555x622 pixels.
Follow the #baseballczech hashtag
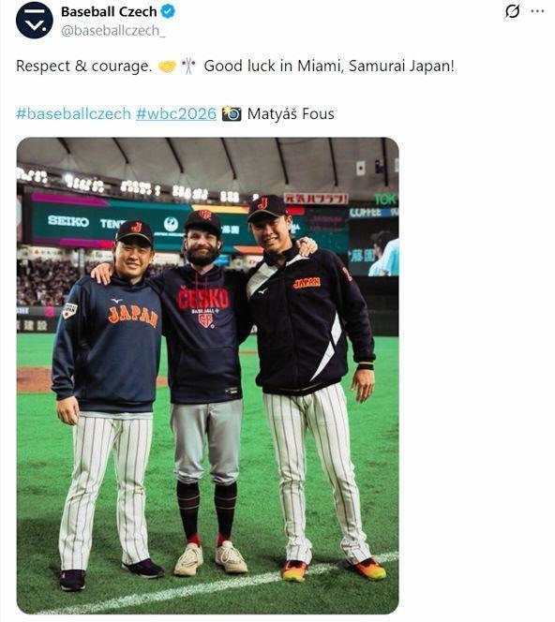[73, 114]
